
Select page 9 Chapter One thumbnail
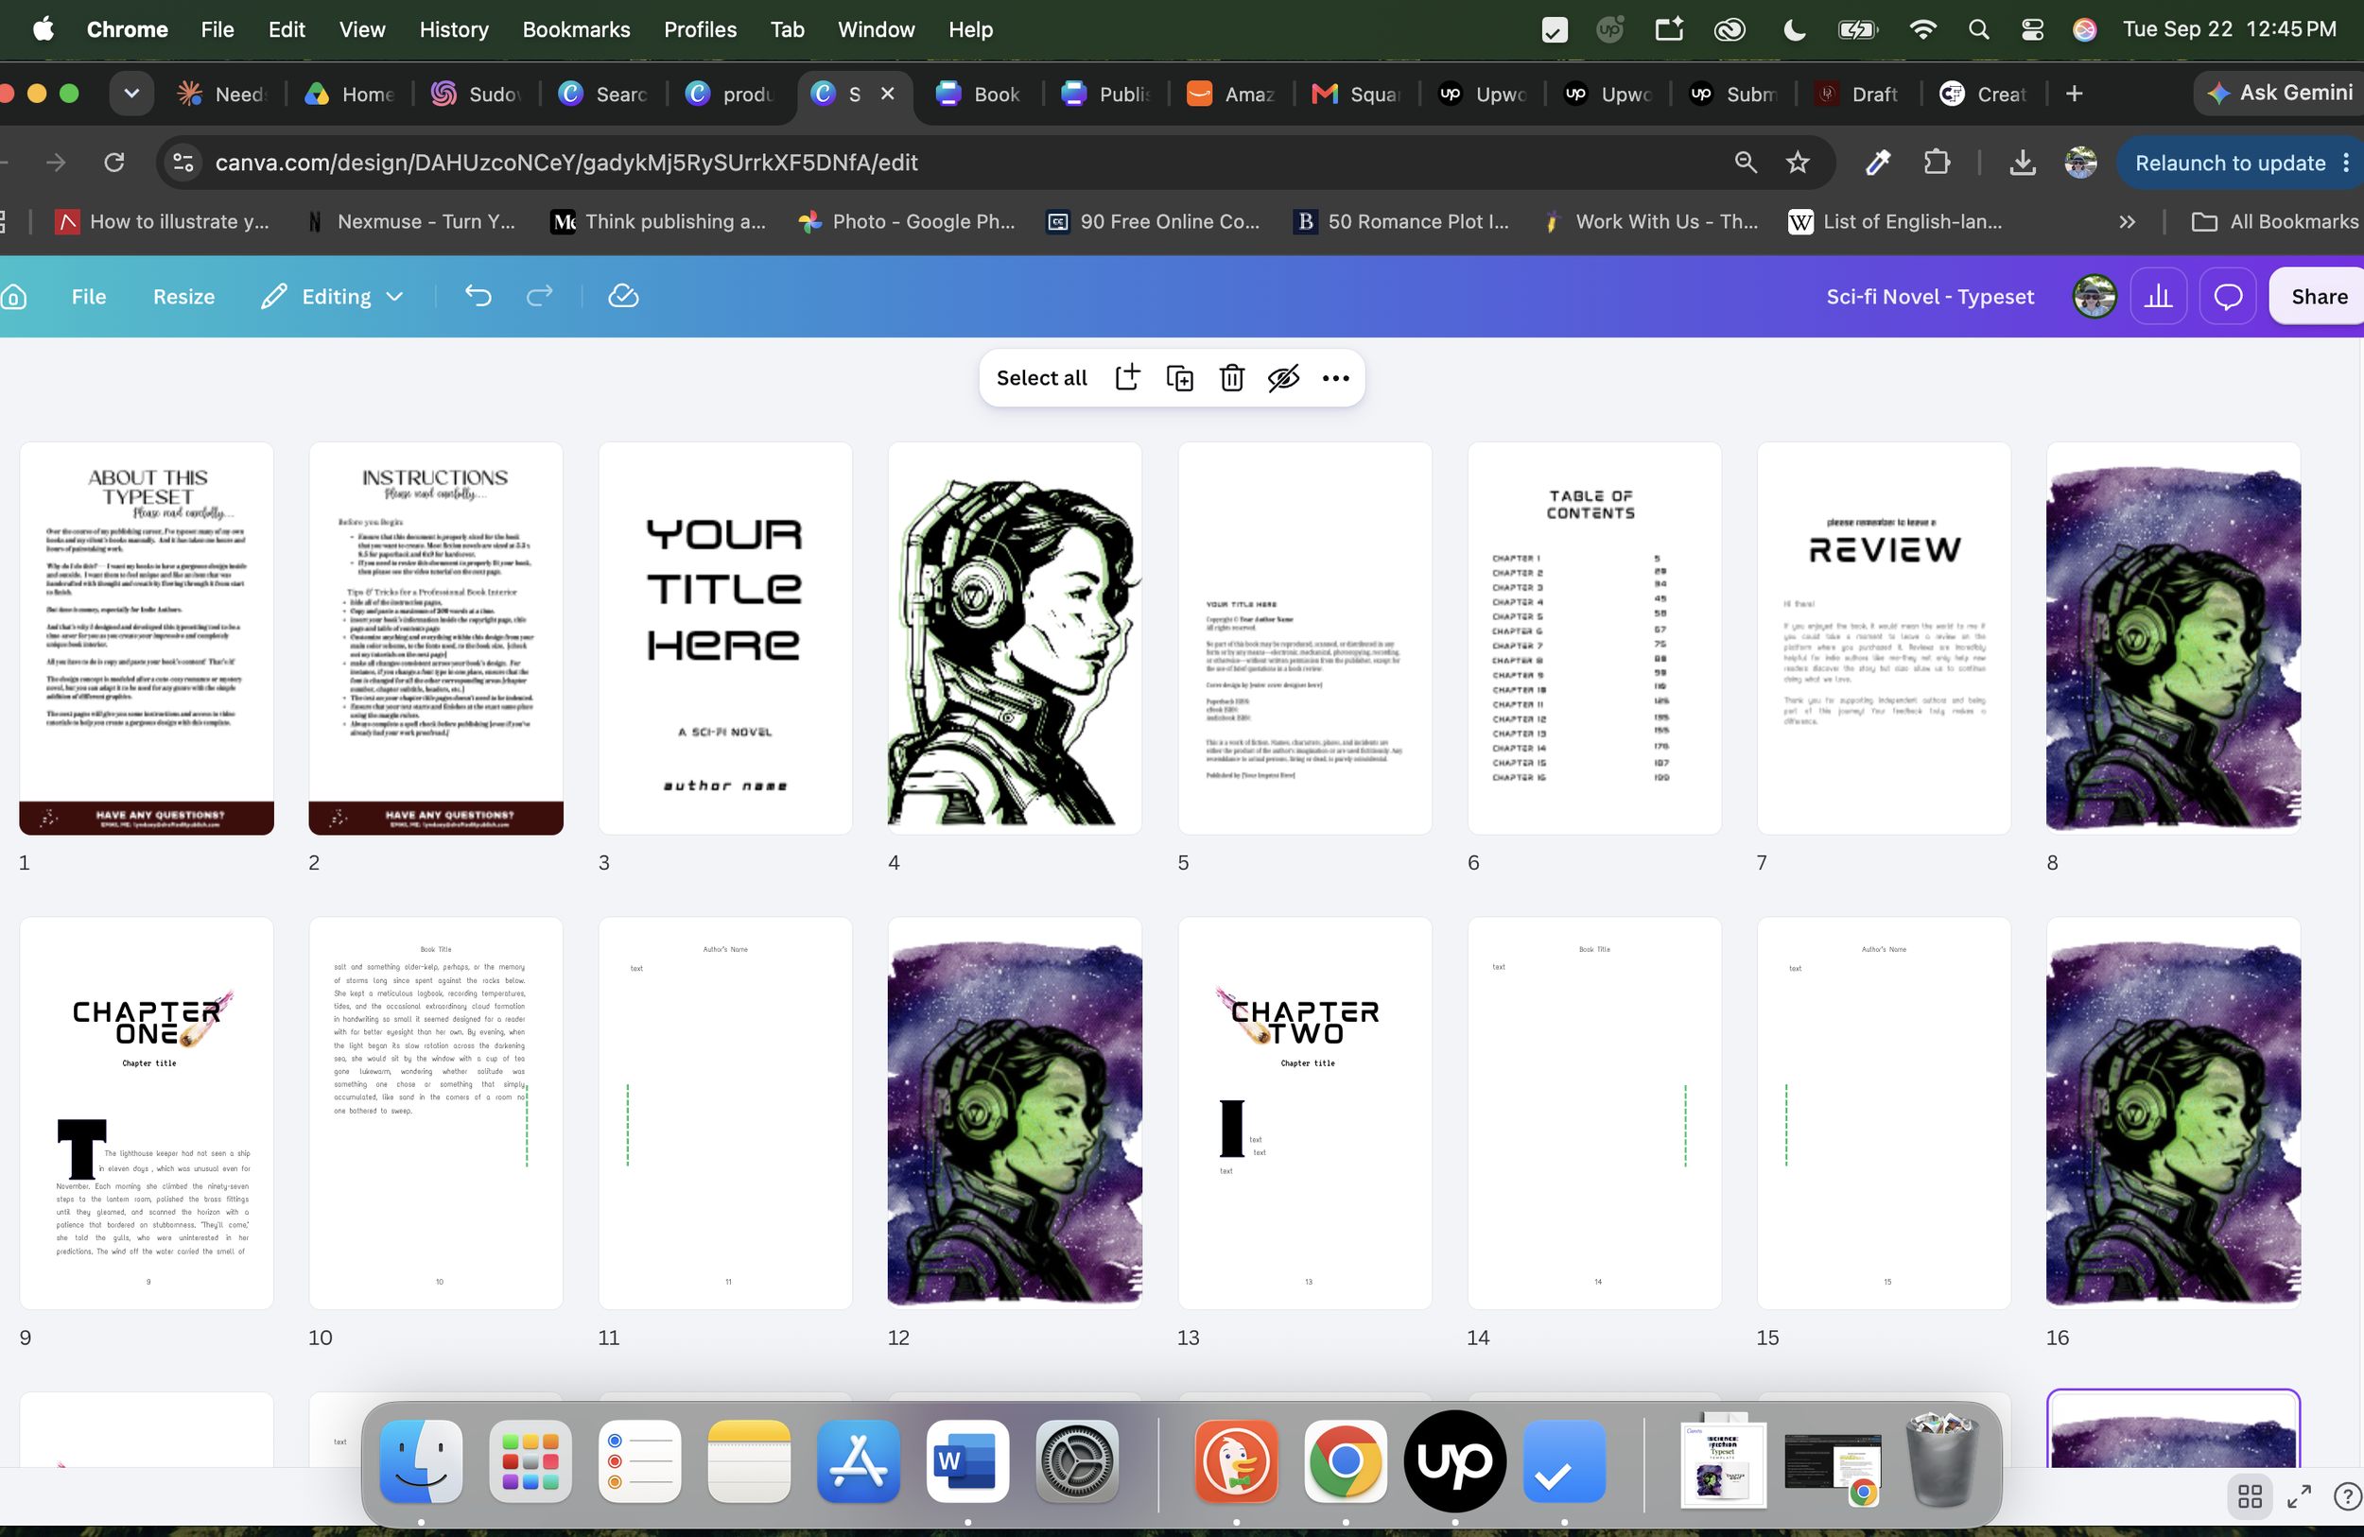click(x=147, y=1113)
